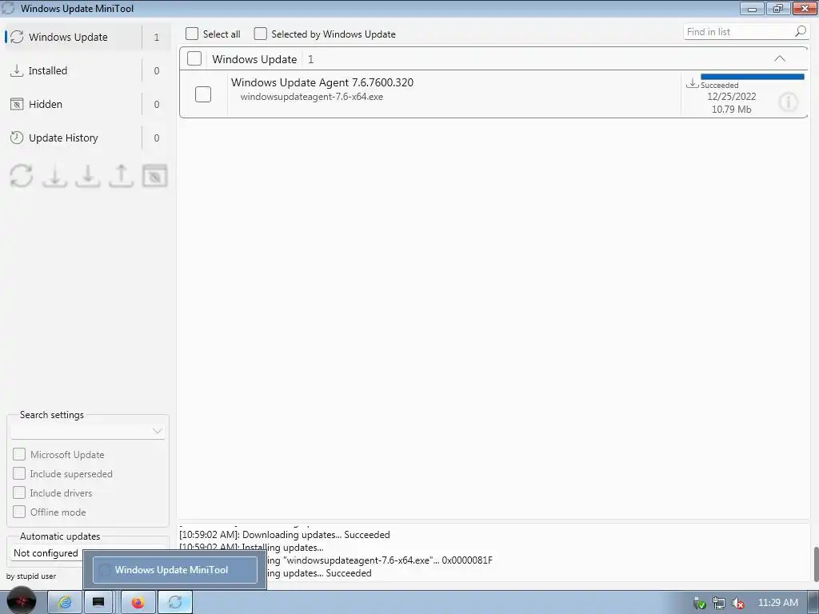Click log line Downloading updates... Succeeded

(x=285, y=535)
